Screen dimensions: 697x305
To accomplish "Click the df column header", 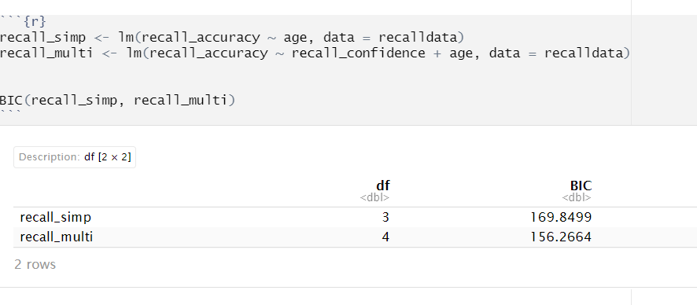I will click(x=383, y=186).
